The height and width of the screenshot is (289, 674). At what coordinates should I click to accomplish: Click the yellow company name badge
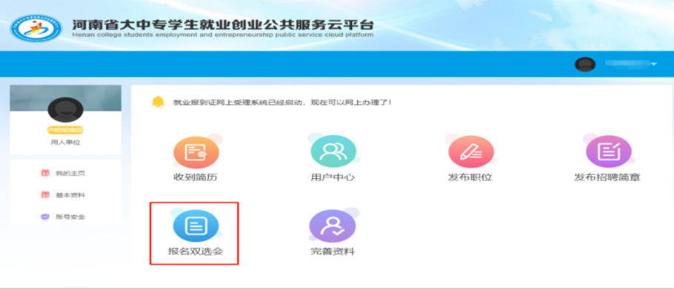pos(65,130)
